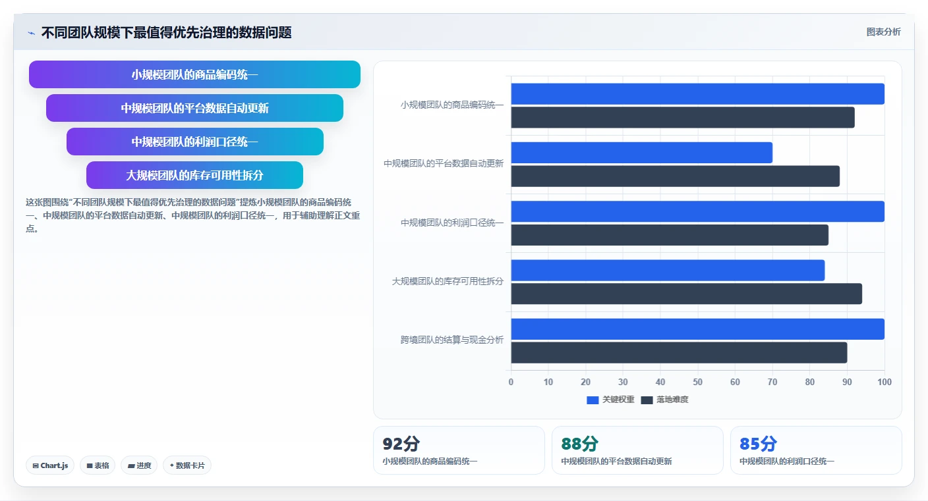The width and height of the screenshot is (928, 501).
Task: Click dark bar for 大规模团队的库存可用性拆分
Action: 686,294
